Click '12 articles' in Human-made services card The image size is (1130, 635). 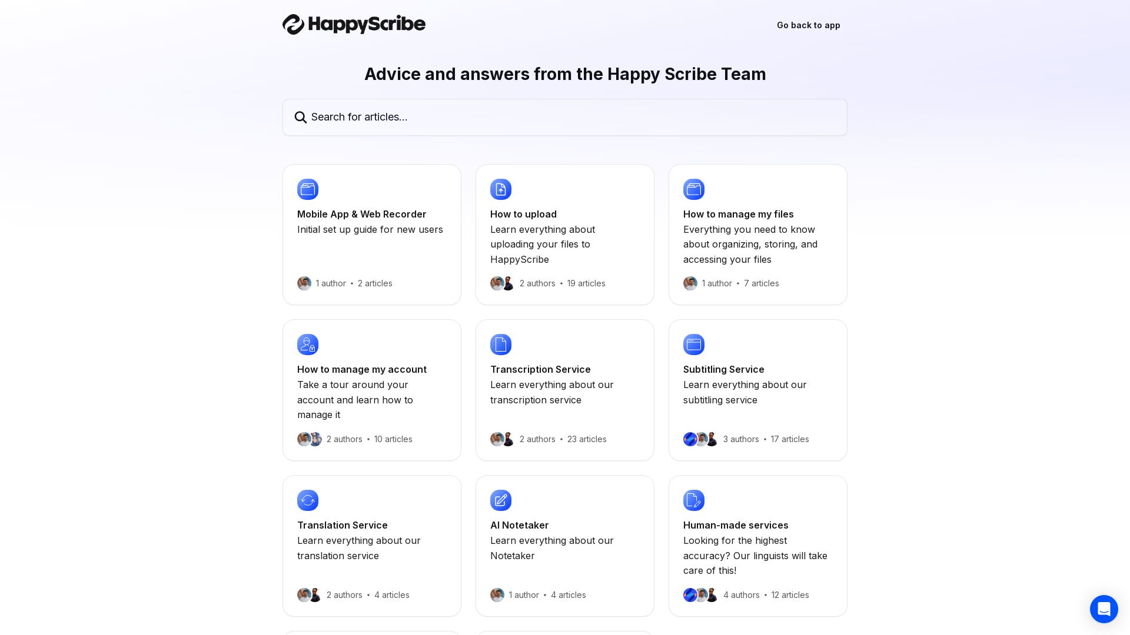click(x=790, y=595)
